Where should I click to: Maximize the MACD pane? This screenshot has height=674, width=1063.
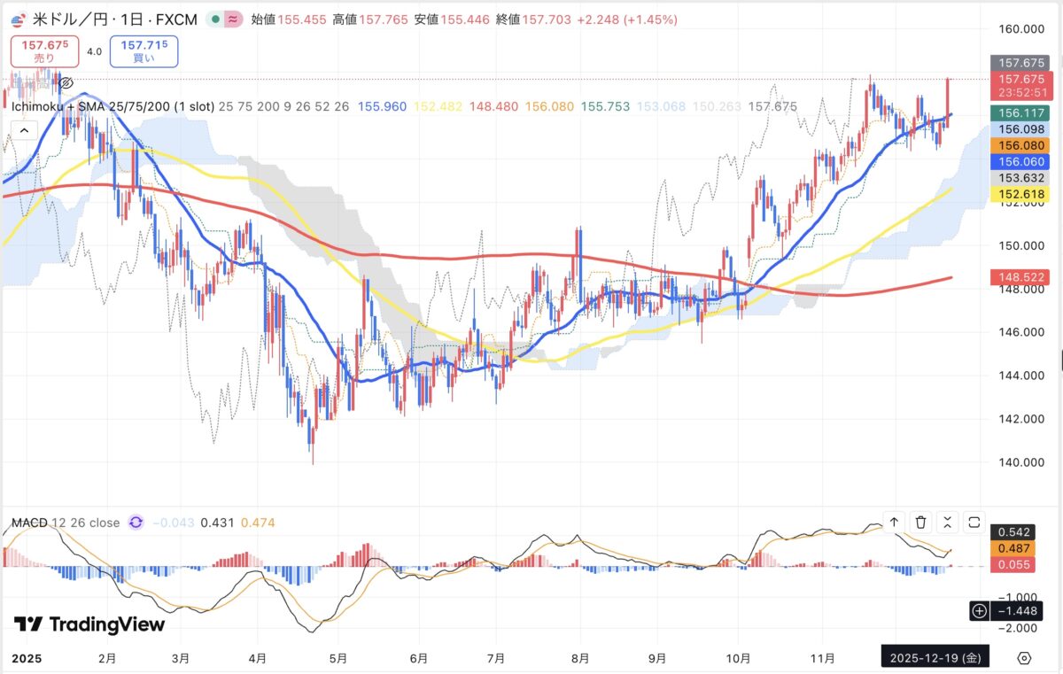click(x=974, y=523)
